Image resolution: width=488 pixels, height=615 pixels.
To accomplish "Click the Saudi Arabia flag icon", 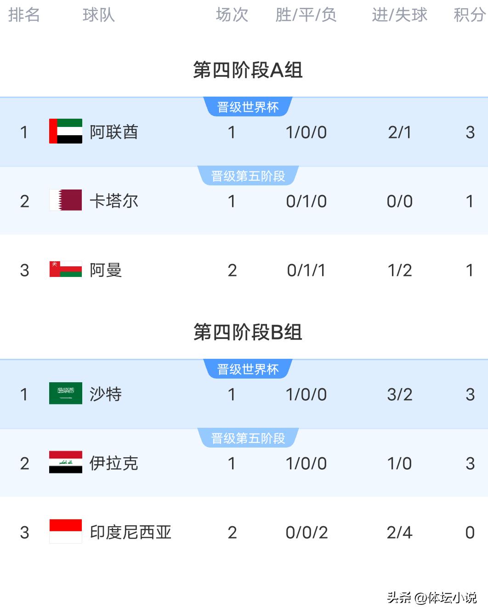I will (x=66, y=394).
